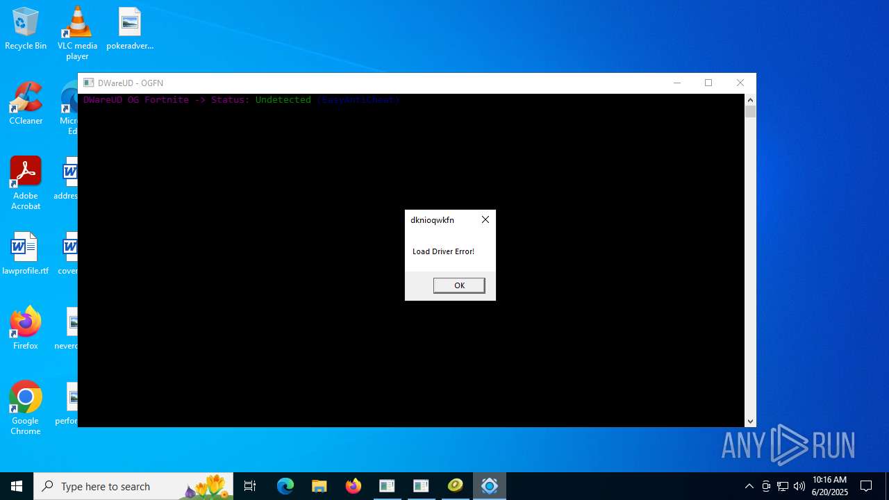This screenshot has height=500, width=889.
Task: Click the DWareUD - OGFN title text
Action: pyautogui.click(x=131, y=83)
